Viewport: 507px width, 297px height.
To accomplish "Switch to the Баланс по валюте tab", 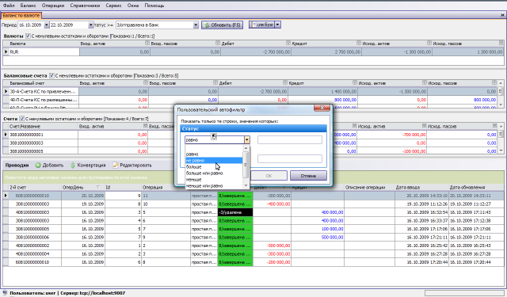I will coord(21,15).
